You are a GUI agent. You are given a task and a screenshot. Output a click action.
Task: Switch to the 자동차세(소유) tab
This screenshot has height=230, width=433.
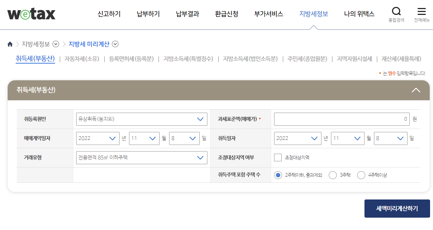click(x=81, y=59)
